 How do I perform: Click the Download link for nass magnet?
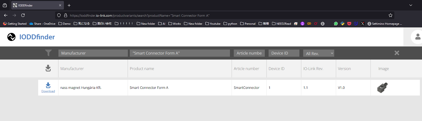point(48,91)
